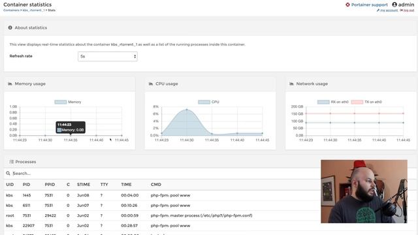Click the 00:04:00 TIME value
This screenshot has height=235, width=418.
coord(130,195)
